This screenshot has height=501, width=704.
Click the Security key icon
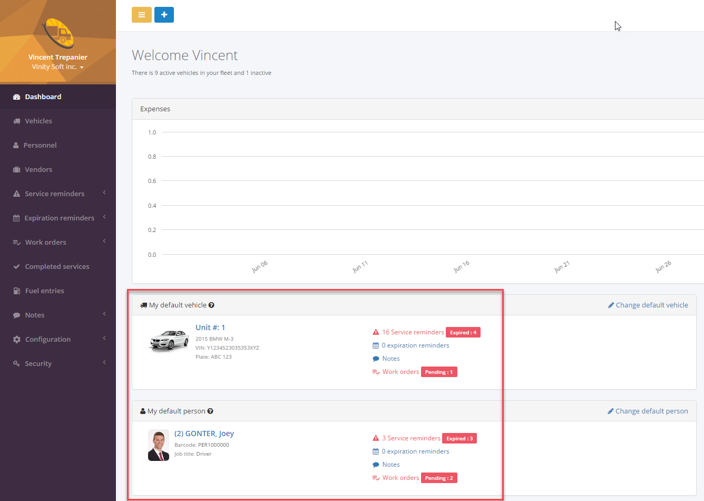point(16,364)
